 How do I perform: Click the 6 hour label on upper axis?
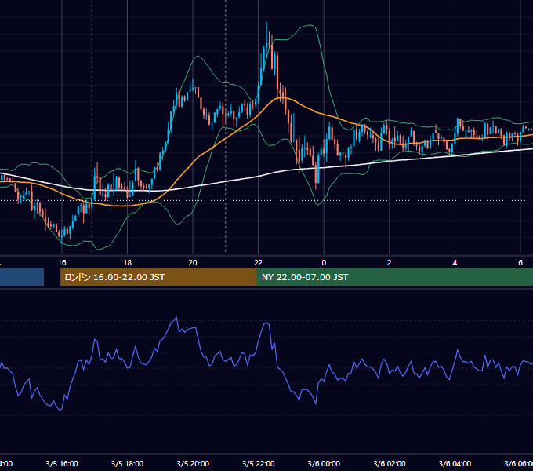(520, 263)
